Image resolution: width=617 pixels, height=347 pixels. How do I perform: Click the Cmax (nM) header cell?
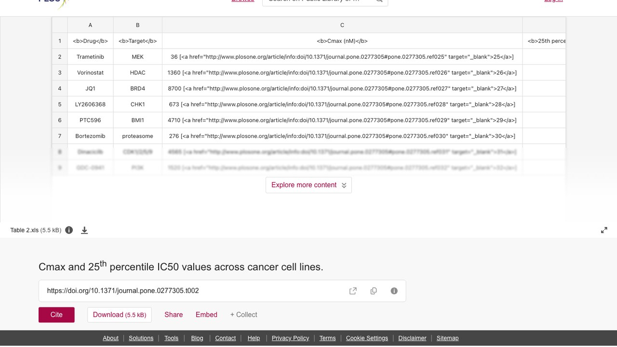point(342,41)
